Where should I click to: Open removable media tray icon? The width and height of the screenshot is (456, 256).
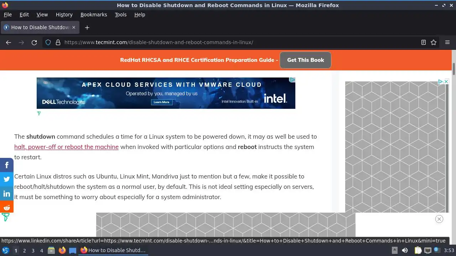(394, 250)
